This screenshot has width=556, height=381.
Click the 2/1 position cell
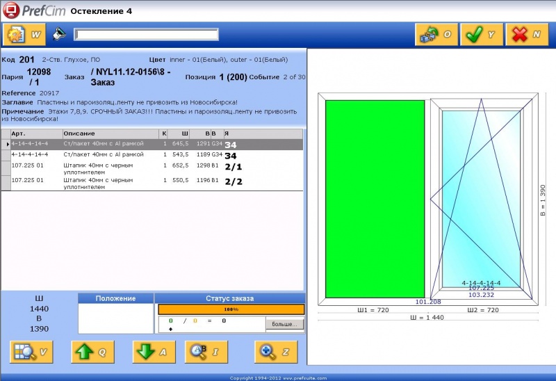click(234, 167)
